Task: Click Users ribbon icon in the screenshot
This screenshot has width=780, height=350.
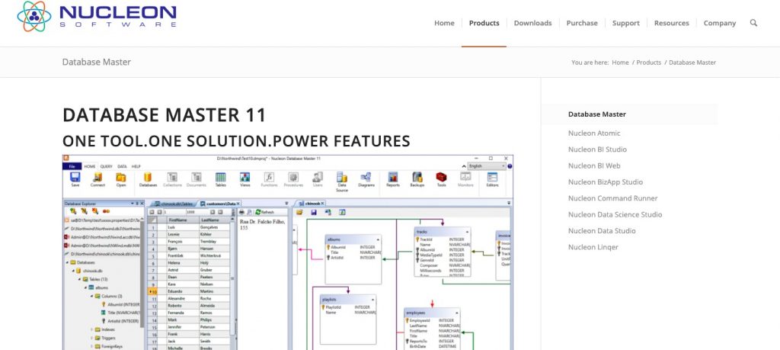Action: point(318,180)
